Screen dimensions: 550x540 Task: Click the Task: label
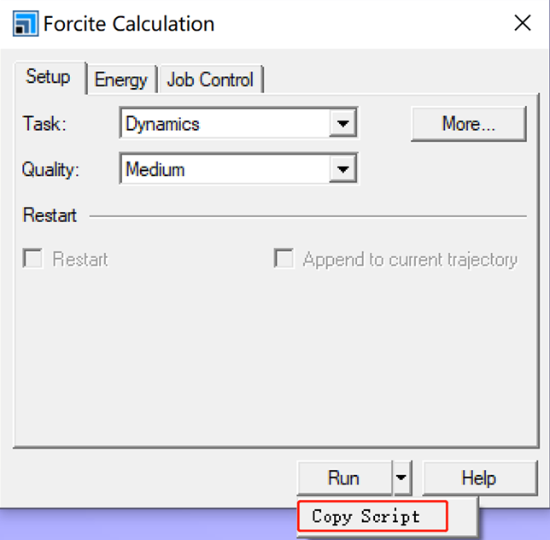pyautogui.click(x=44, y=124)
